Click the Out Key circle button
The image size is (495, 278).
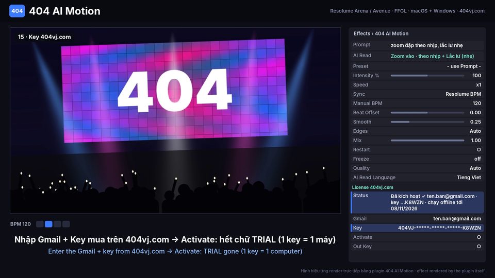tap(478, 247)
